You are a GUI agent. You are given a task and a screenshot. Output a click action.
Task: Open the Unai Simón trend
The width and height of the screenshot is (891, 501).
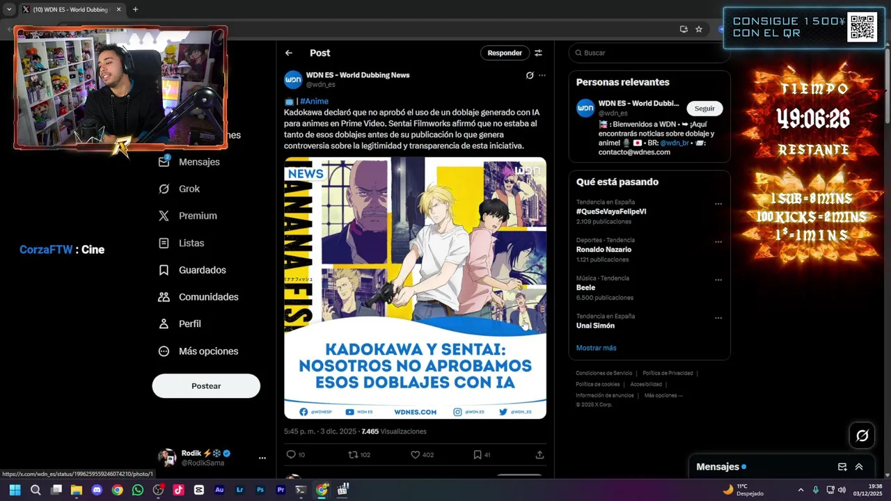(x=595, y=326)
